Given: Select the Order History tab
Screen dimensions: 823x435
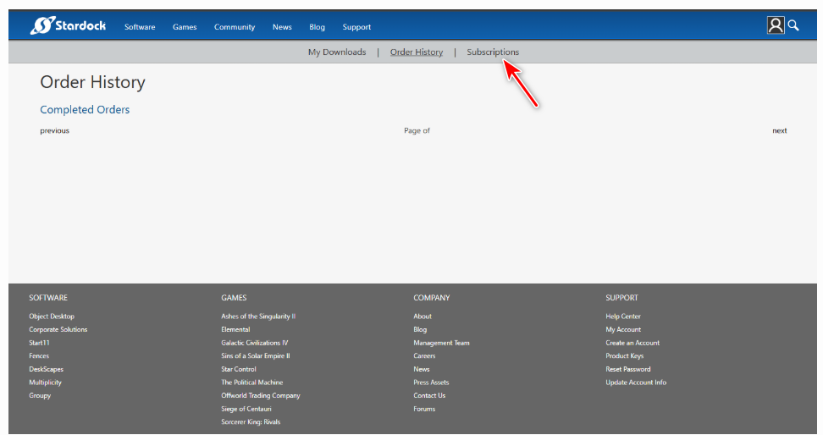Looking at the screenshot, I should 416,52.
